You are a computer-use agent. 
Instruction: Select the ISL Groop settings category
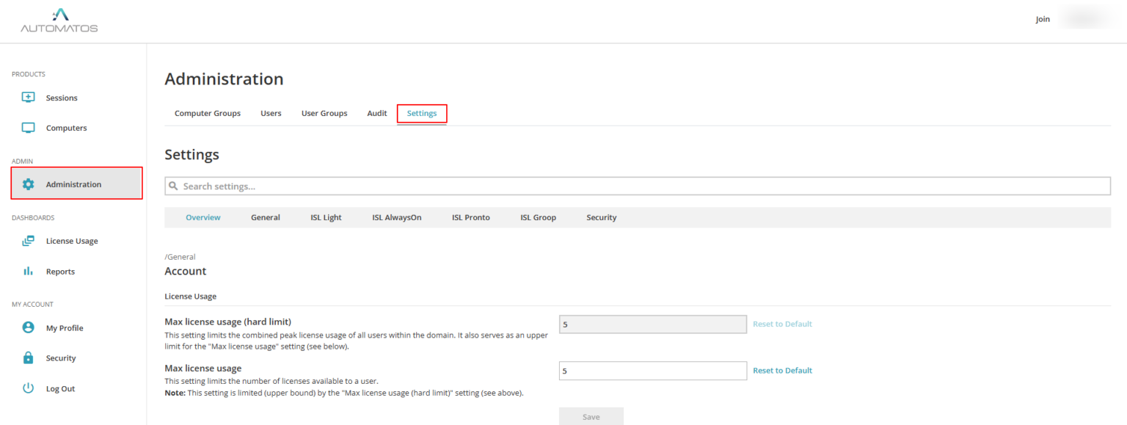[539, 217]
